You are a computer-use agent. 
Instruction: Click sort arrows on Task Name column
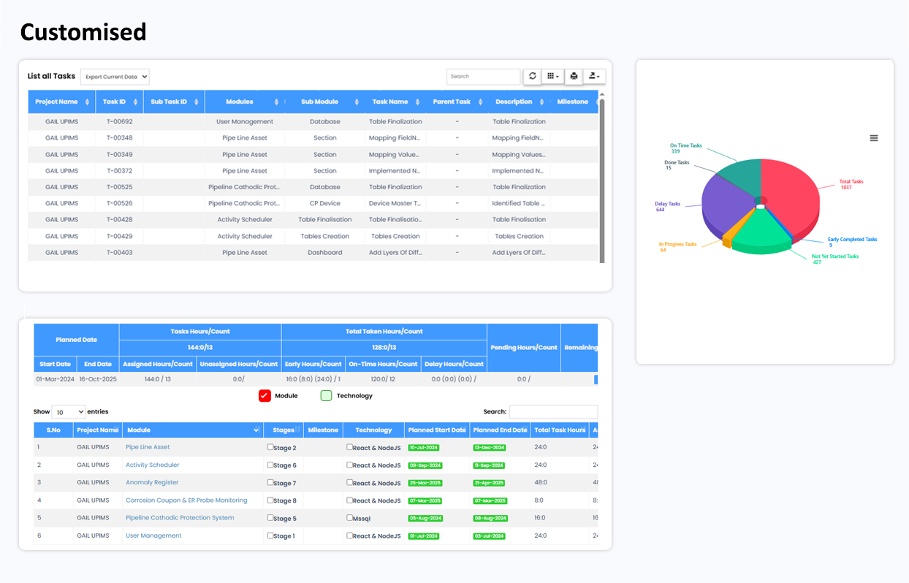pyautogui.click(x=417, y=102)
